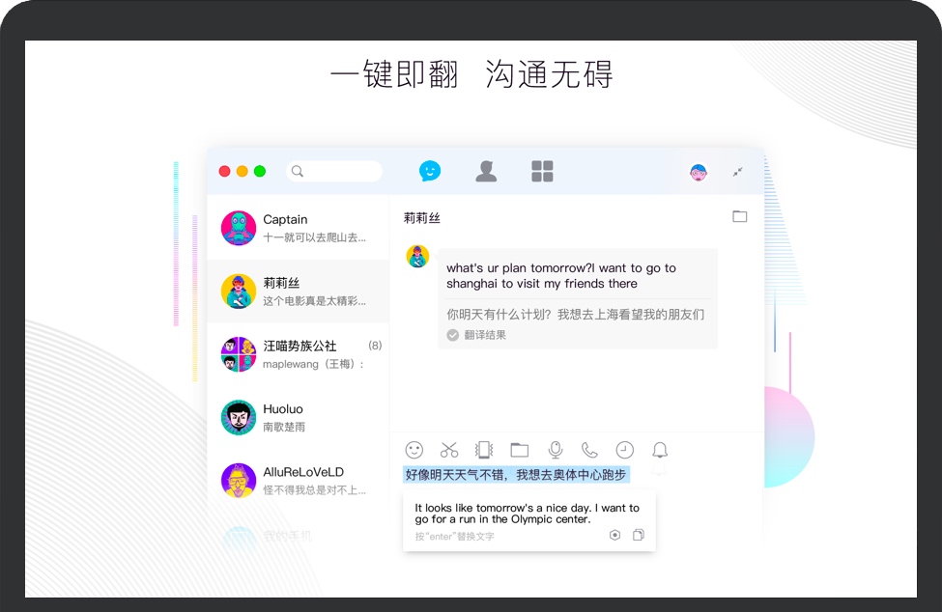Screen dimensions: 942x612
Task: Select the screenshot scissors tool
Action: point(448,450)
